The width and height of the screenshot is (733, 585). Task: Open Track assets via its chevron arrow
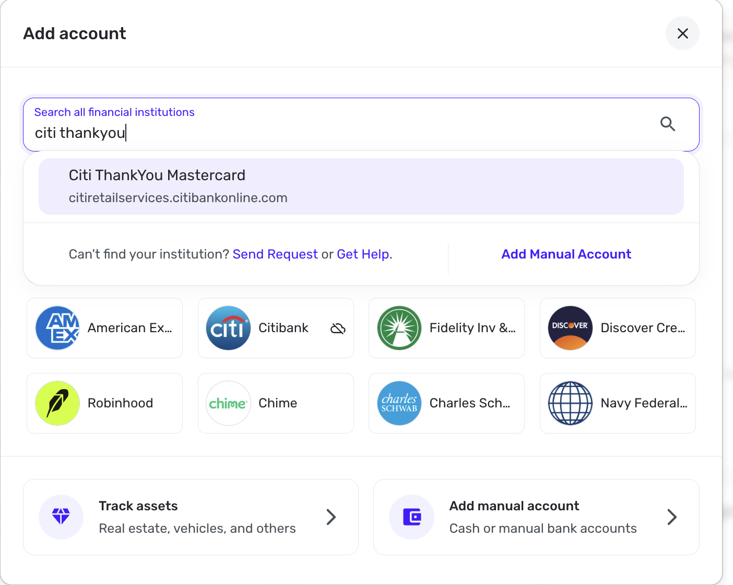331,517
